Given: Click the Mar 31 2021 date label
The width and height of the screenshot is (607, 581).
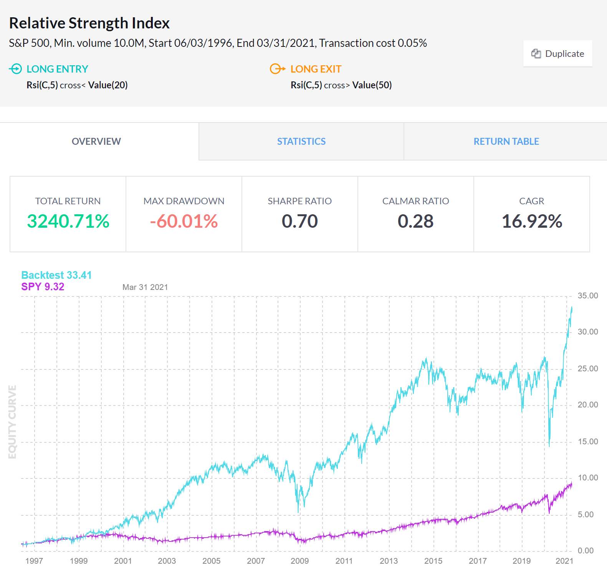Looking at the screenshot, I should (x=145, y=287).
